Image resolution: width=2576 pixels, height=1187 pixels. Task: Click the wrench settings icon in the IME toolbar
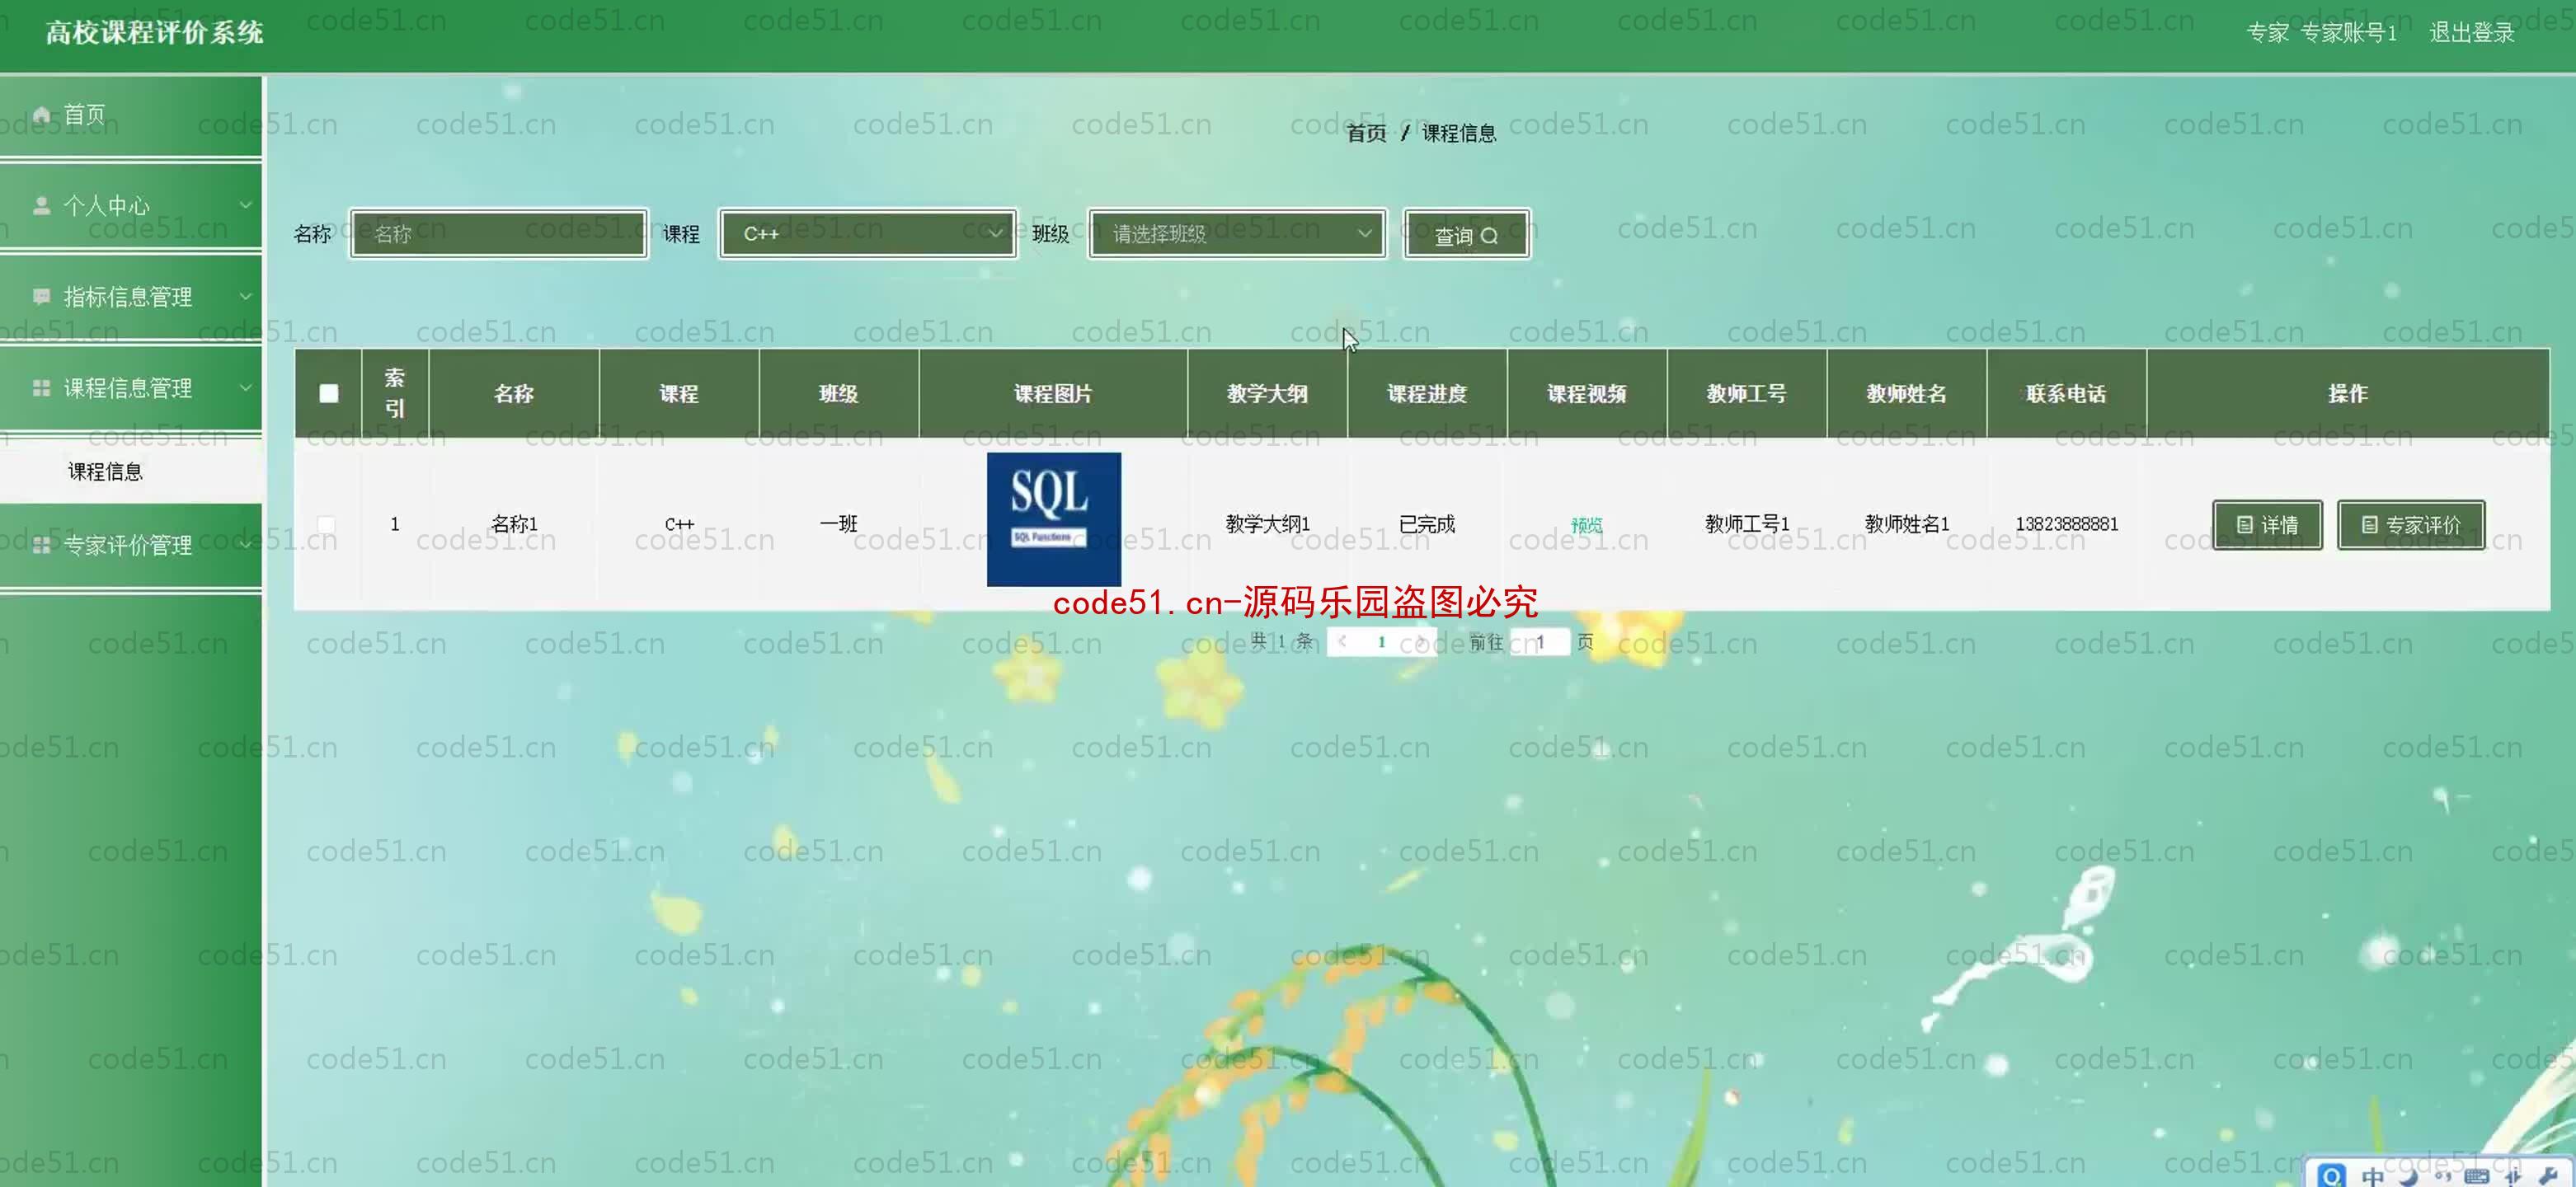coord(2548,1176)
